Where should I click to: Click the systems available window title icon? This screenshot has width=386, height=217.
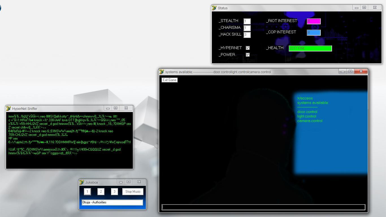[x=162, y=72]
